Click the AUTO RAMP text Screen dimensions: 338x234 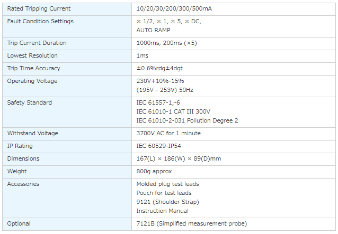(x=153, y=30)
